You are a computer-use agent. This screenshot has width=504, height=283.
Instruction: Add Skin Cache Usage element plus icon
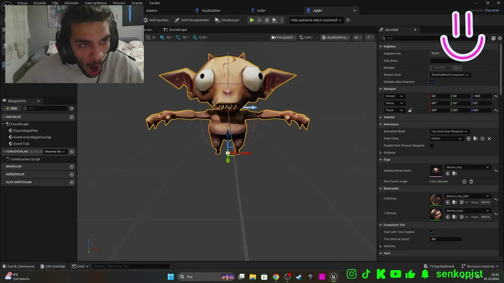pyautogui.click(x=464, y=182)
